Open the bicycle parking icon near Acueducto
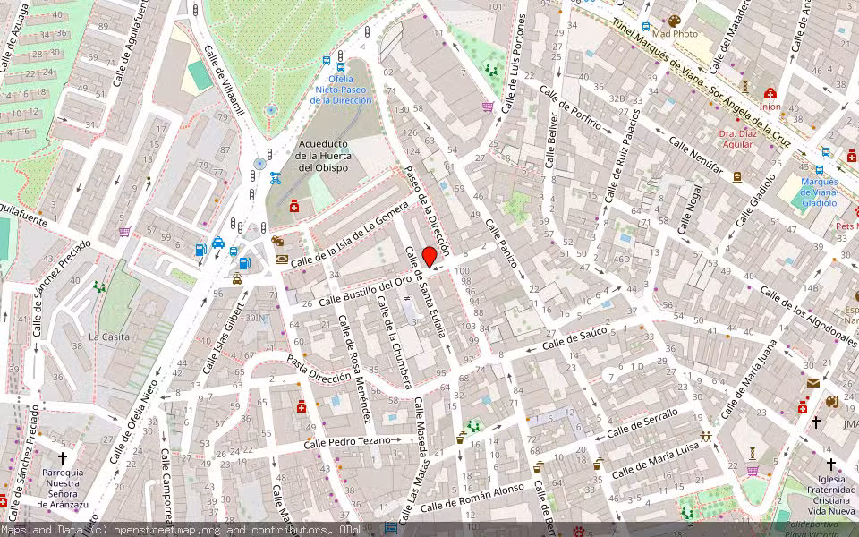This screenshot has width=859, height=537. tap(276, 178)
